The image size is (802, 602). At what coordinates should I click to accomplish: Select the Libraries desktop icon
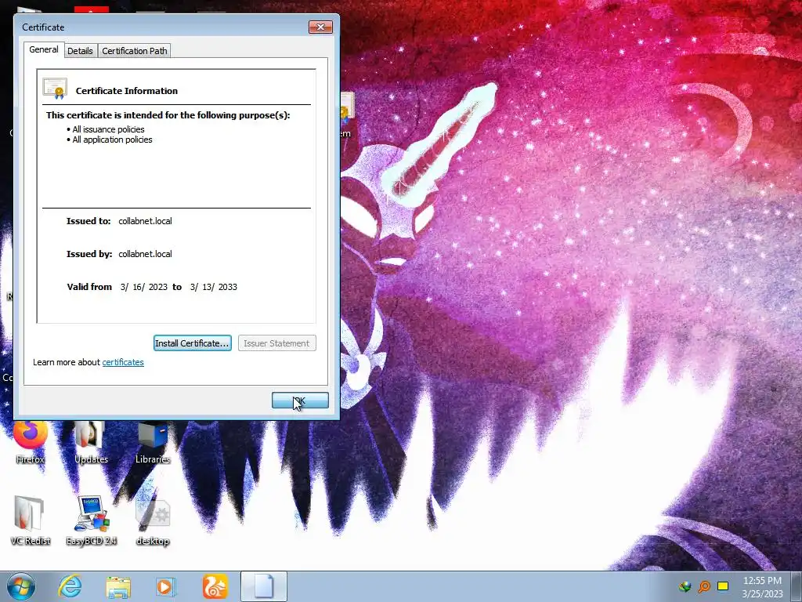point(153,442)
